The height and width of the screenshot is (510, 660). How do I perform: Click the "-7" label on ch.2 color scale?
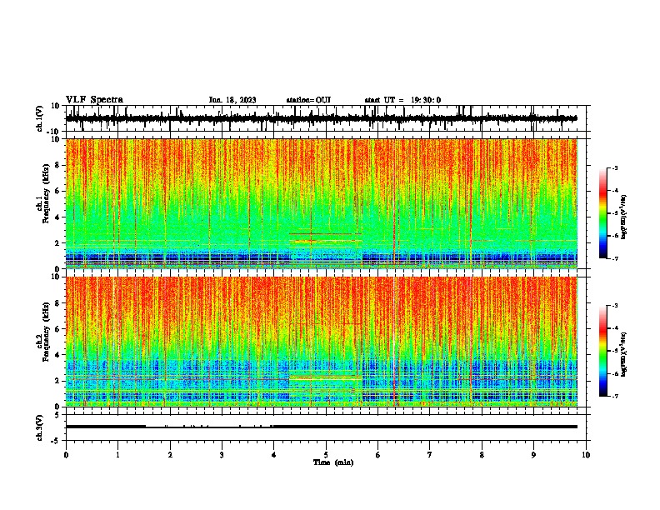click(614, 396)
